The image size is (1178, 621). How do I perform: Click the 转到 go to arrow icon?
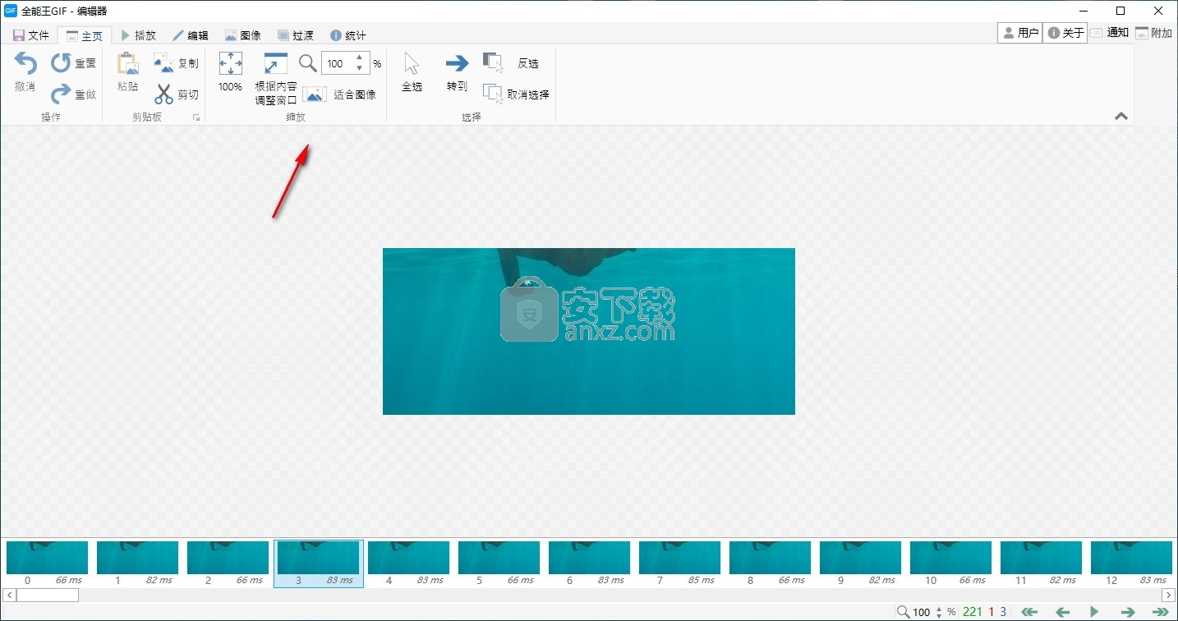pyautogui.click(x=457, y=63)
